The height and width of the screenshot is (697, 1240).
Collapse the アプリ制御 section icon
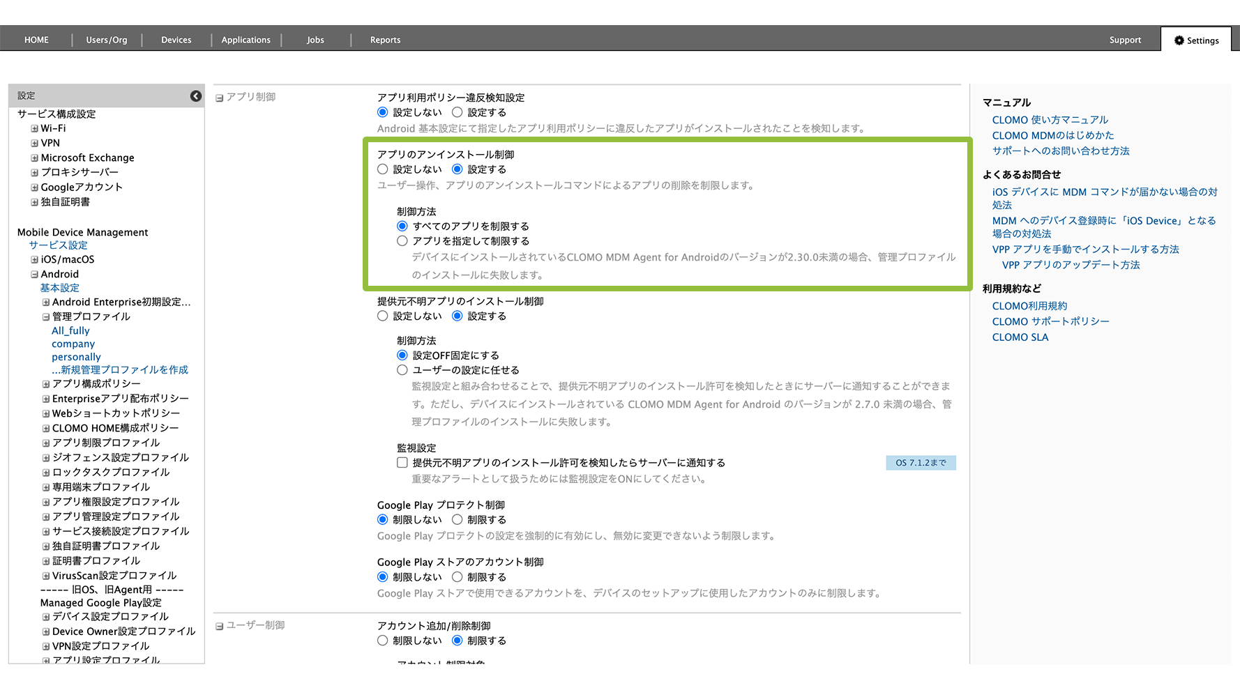(220, 98)
